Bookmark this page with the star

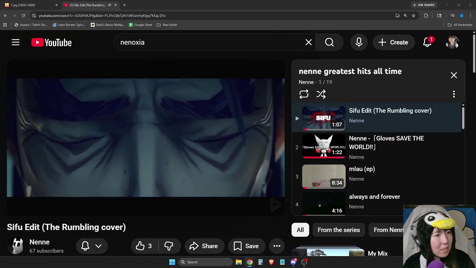click(413, 16)
